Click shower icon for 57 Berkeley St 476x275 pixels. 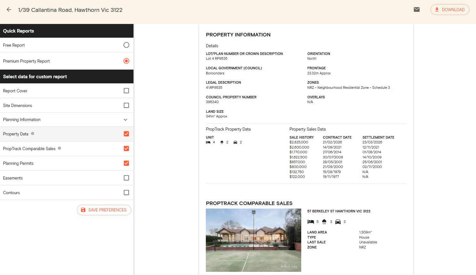pyautogui.click(x=324, y=222)
